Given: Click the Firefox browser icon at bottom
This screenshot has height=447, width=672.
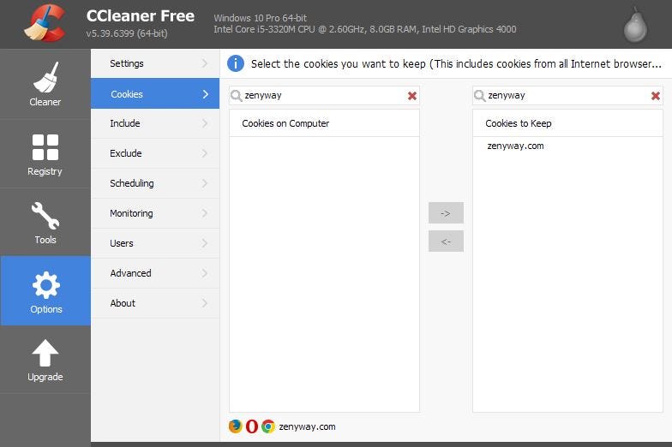Looking at the screenshot, I should 235,426.
